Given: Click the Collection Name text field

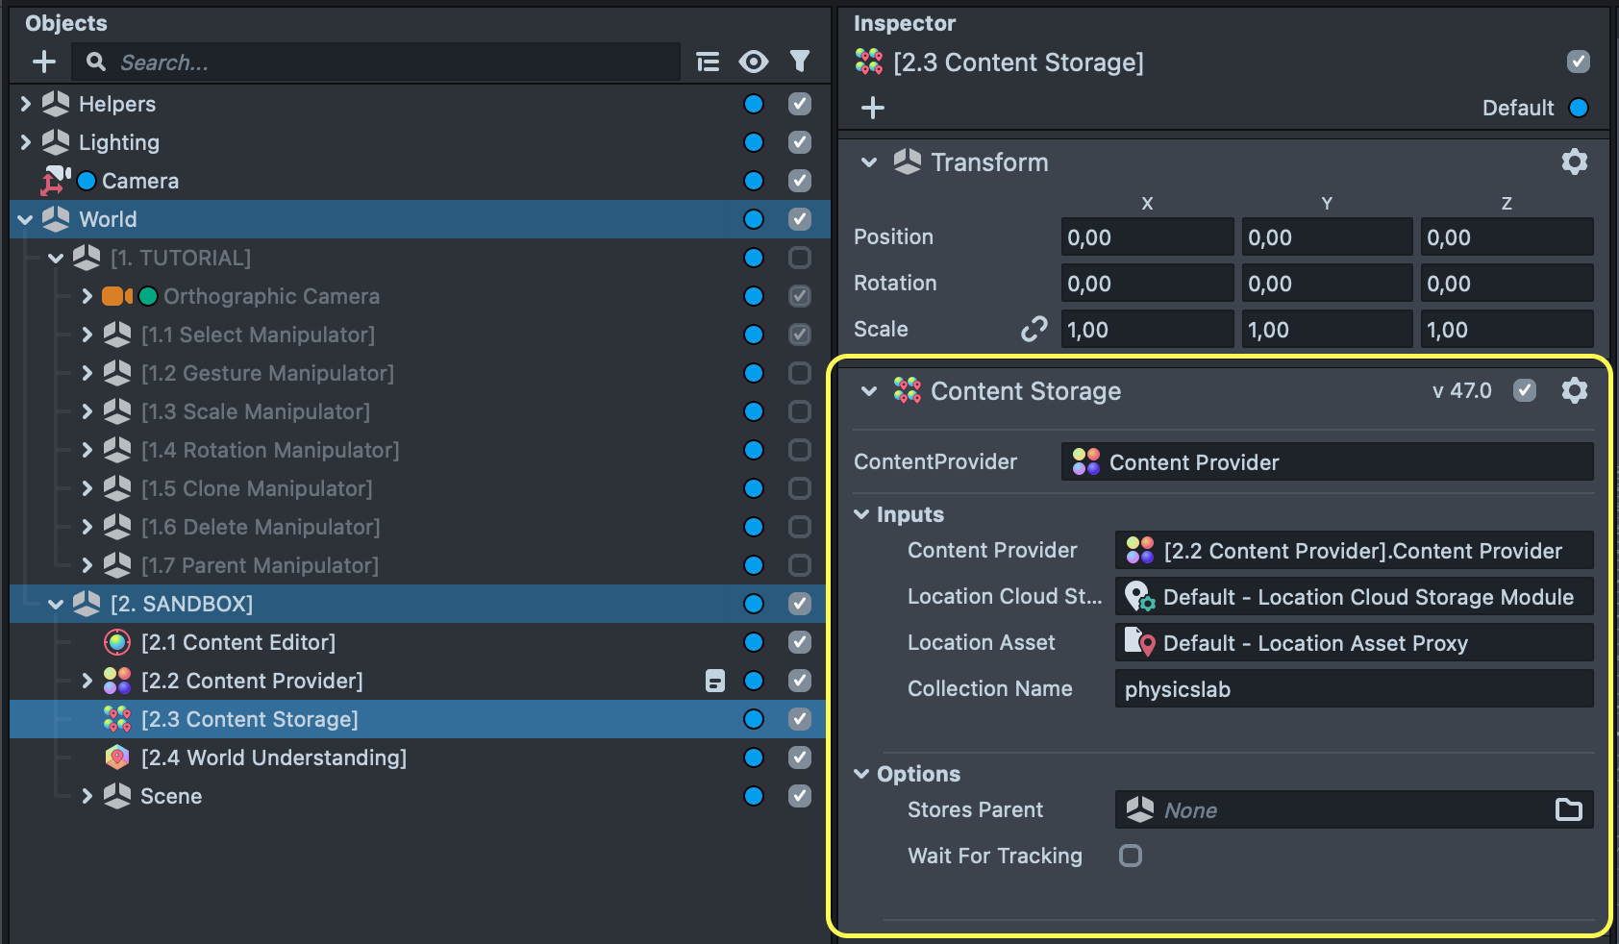Looking at the screenshot, I should [1353, 689].
